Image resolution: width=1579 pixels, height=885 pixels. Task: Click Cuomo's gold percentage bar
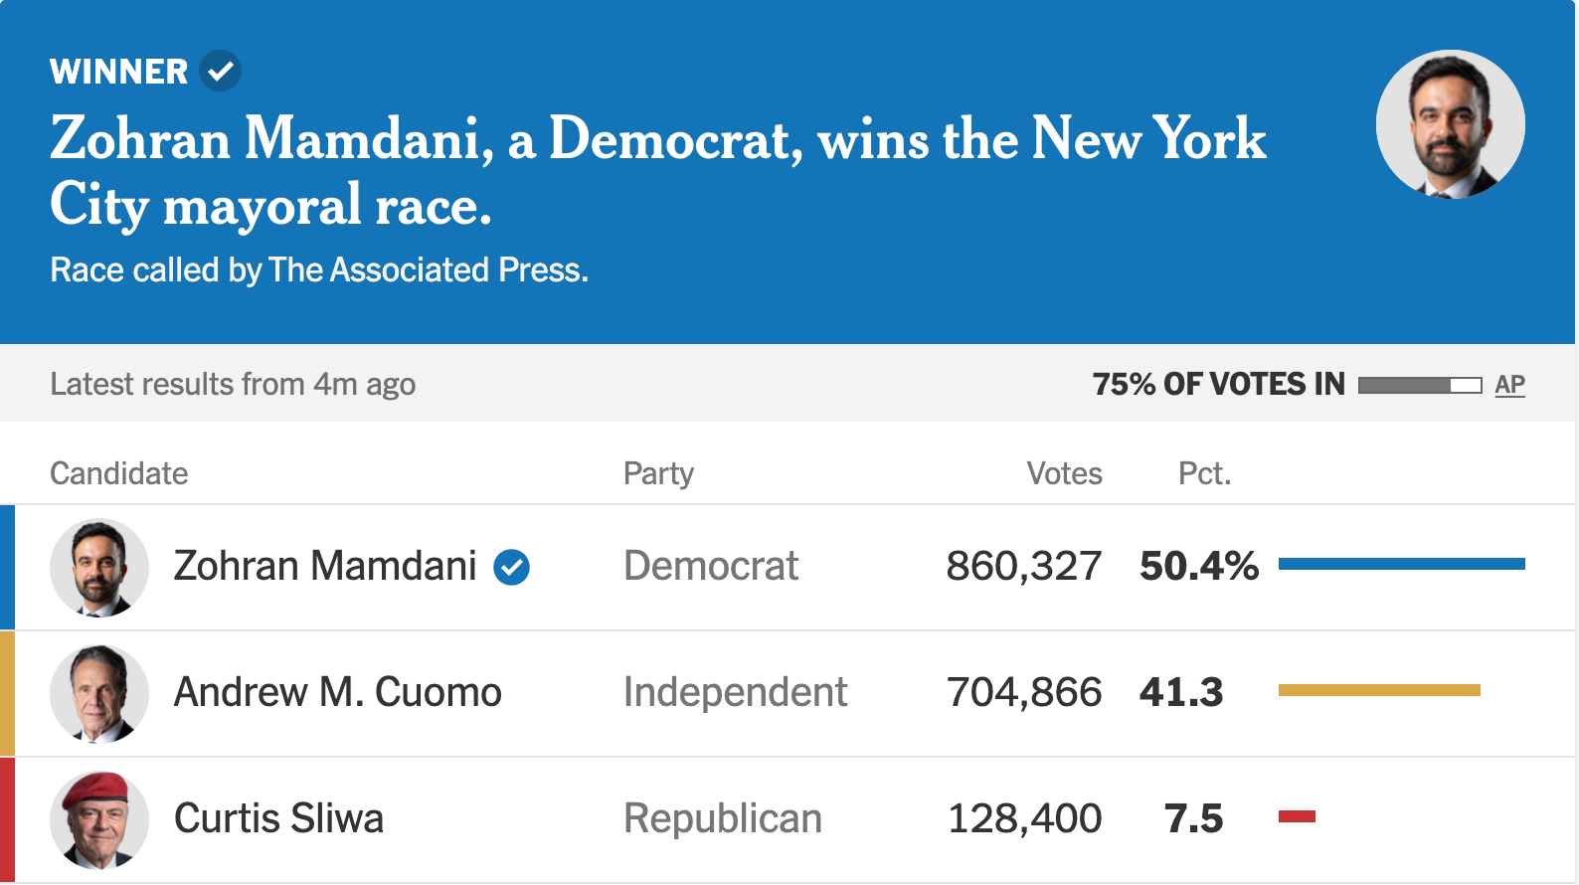[1379, 690]
